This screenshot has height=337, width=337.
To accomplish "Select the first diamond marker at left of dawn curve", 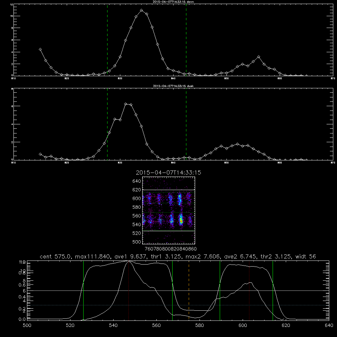I will click(x=40, y=50).
